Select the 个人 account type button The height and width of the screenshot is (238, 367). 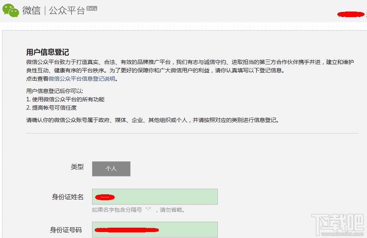point(111,168)
